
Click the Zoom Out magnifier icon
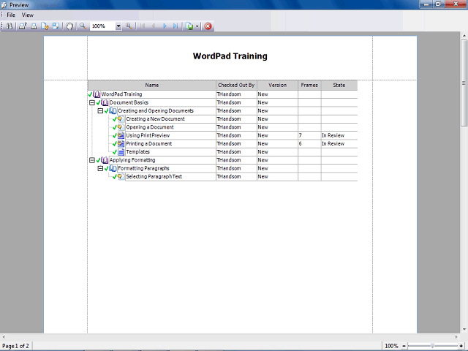point(83,26)
